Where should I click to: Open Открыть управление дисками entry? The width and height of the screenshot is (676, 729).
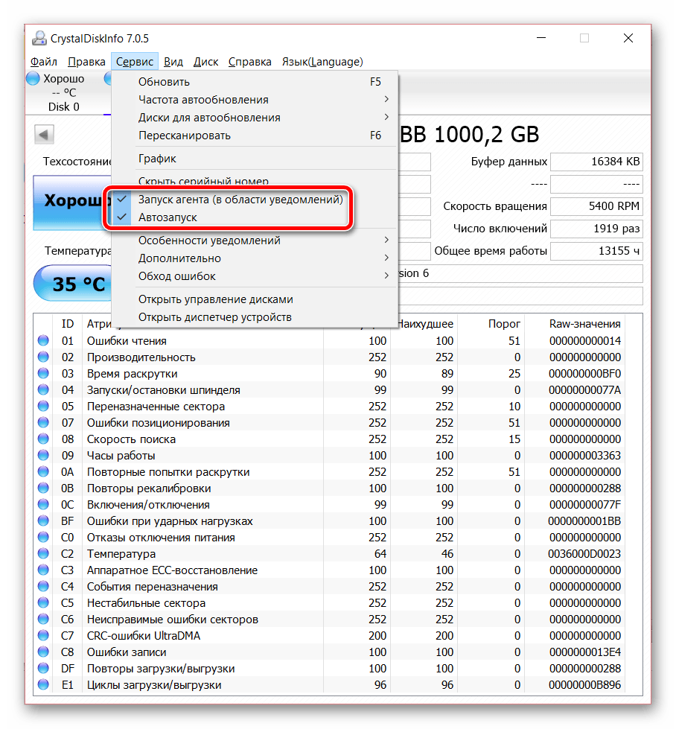point(215,299)
